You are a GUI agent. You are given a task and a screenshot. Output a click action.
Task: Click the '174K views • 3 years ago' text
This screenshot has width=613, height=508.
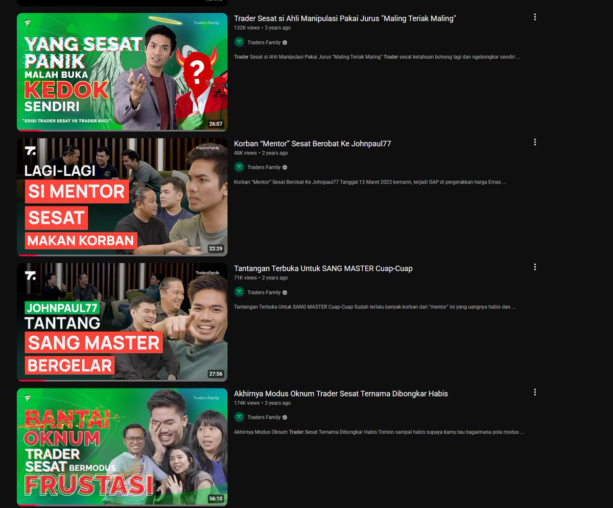point(263,403)
